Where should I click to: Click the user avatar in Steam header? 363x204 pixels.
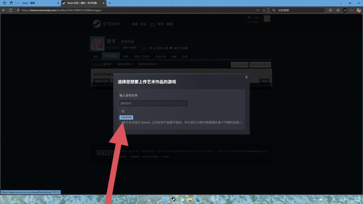pos(267,18)
